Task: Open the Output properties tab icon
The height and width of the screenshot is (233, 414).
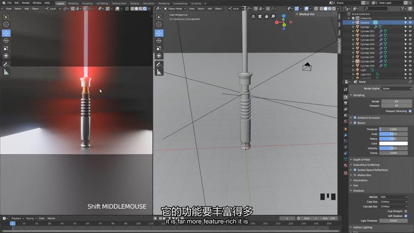Action: (x=346, y=103)
